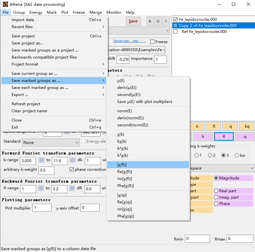Select plotting k-weight 1 radio button
Image resolution: width=255 pixels, height=252 pixels.
(196, 155)
